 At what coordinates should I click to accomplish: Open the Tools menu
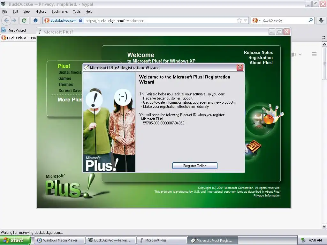click(x=77, y=11)
